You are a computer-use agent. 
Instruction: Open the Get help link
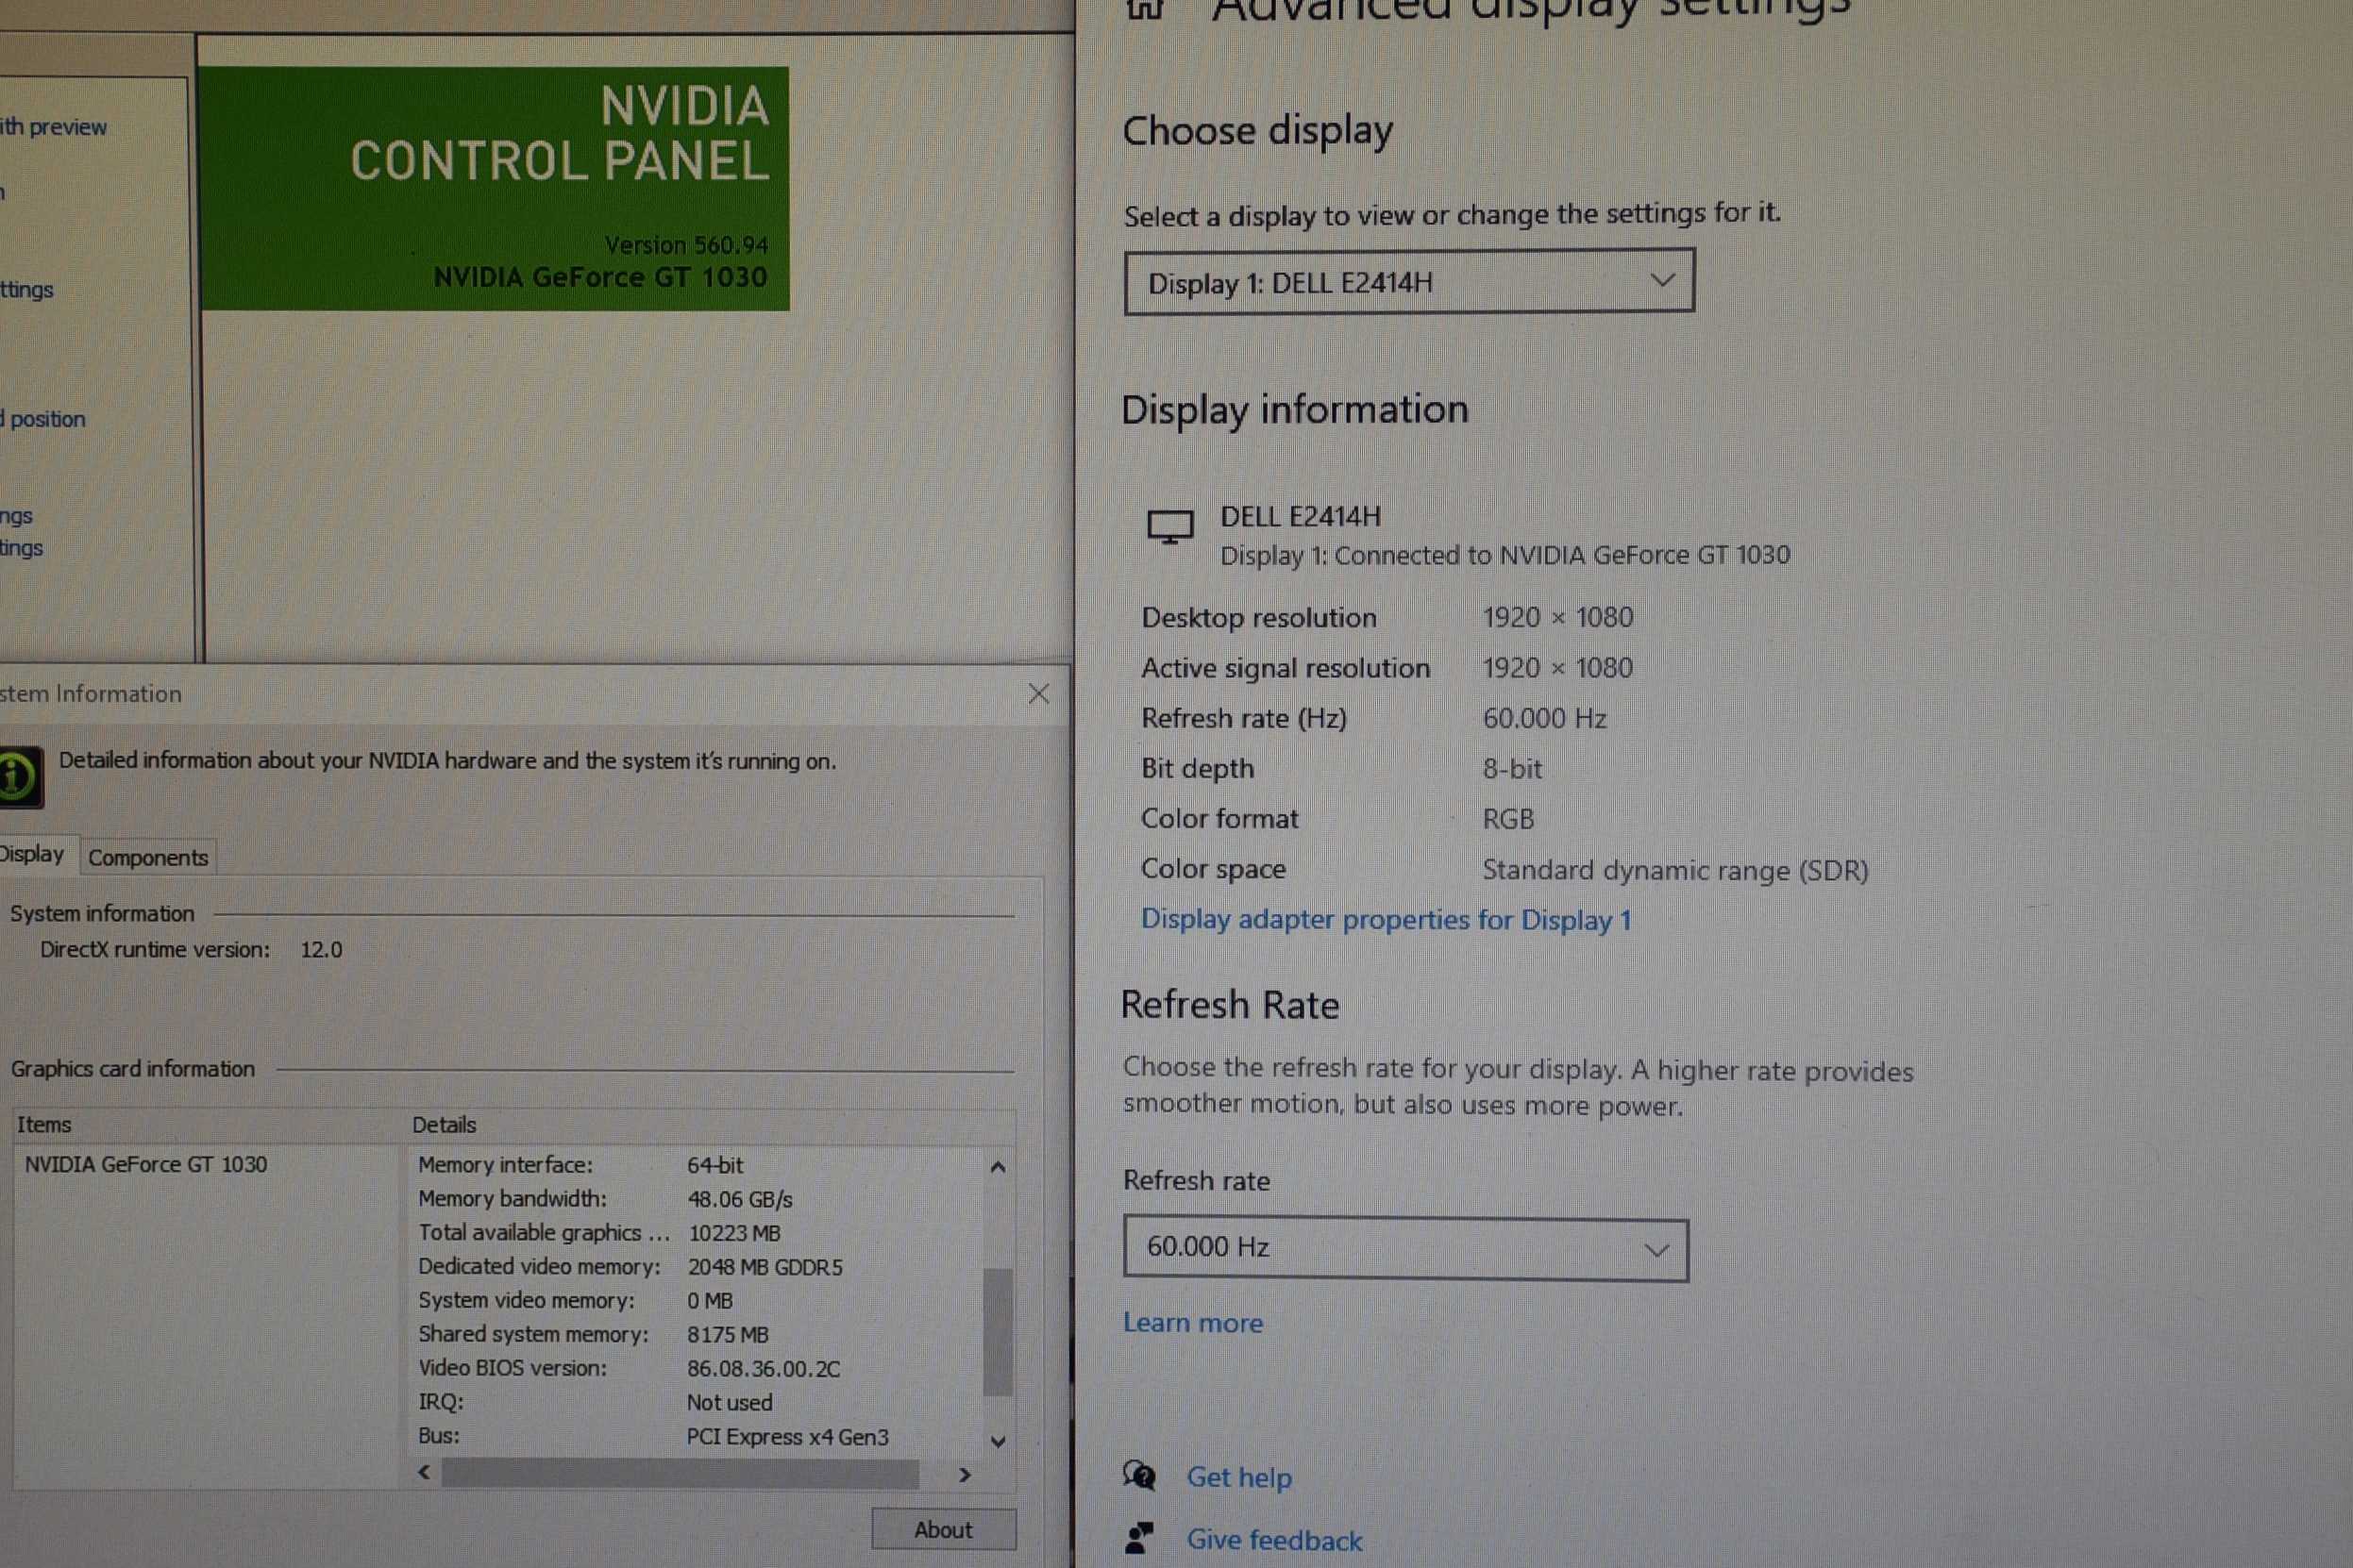1238,1477
